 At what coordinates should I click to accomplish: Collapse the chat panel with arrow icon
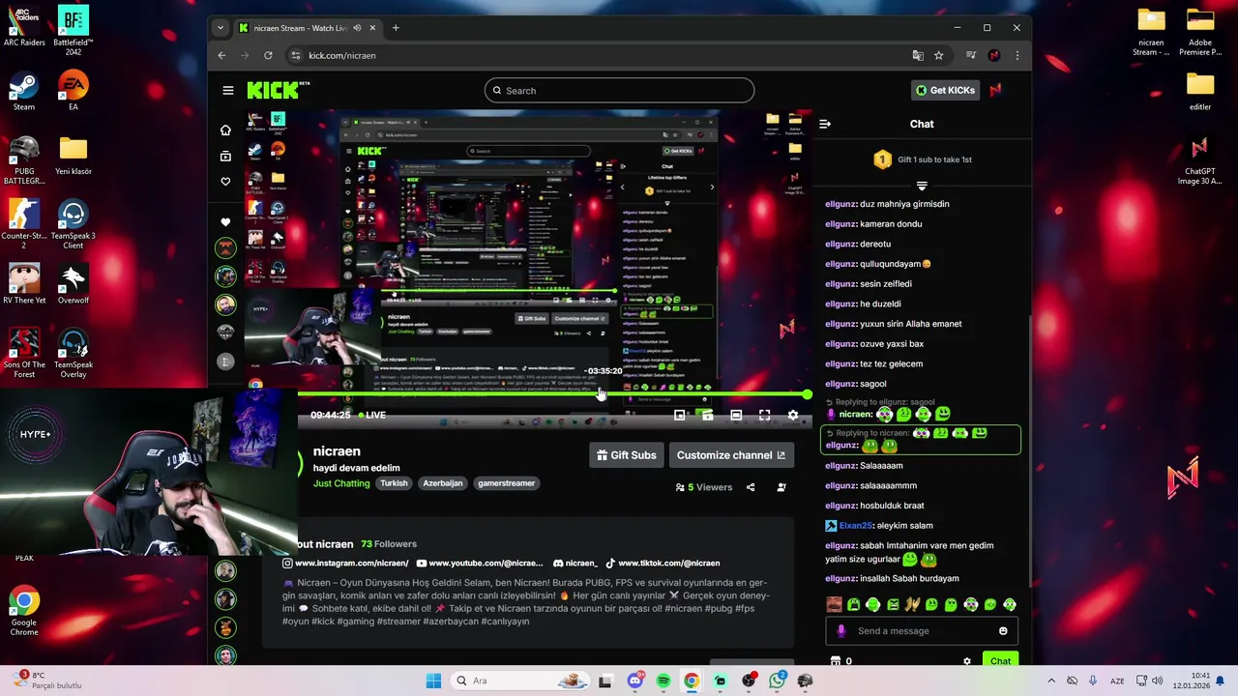tap(825, 124)
